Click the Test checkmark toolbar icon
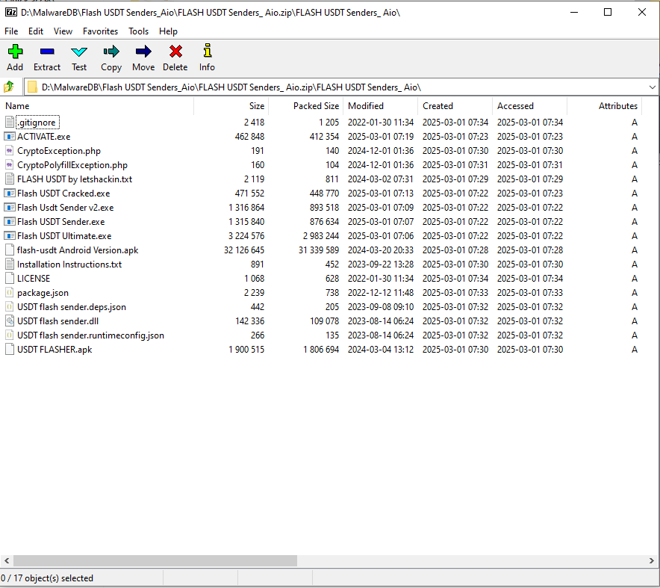660x588 pixels. pyautogui.click(x=78, y=52)
